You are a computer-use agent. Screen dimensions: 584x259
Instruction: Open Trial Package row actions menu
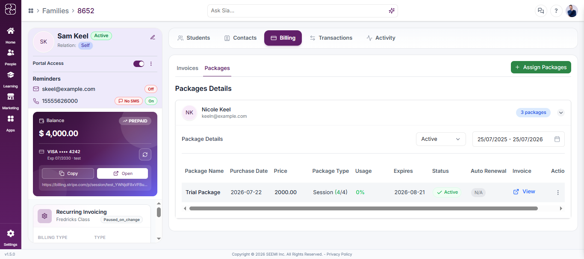558,192
